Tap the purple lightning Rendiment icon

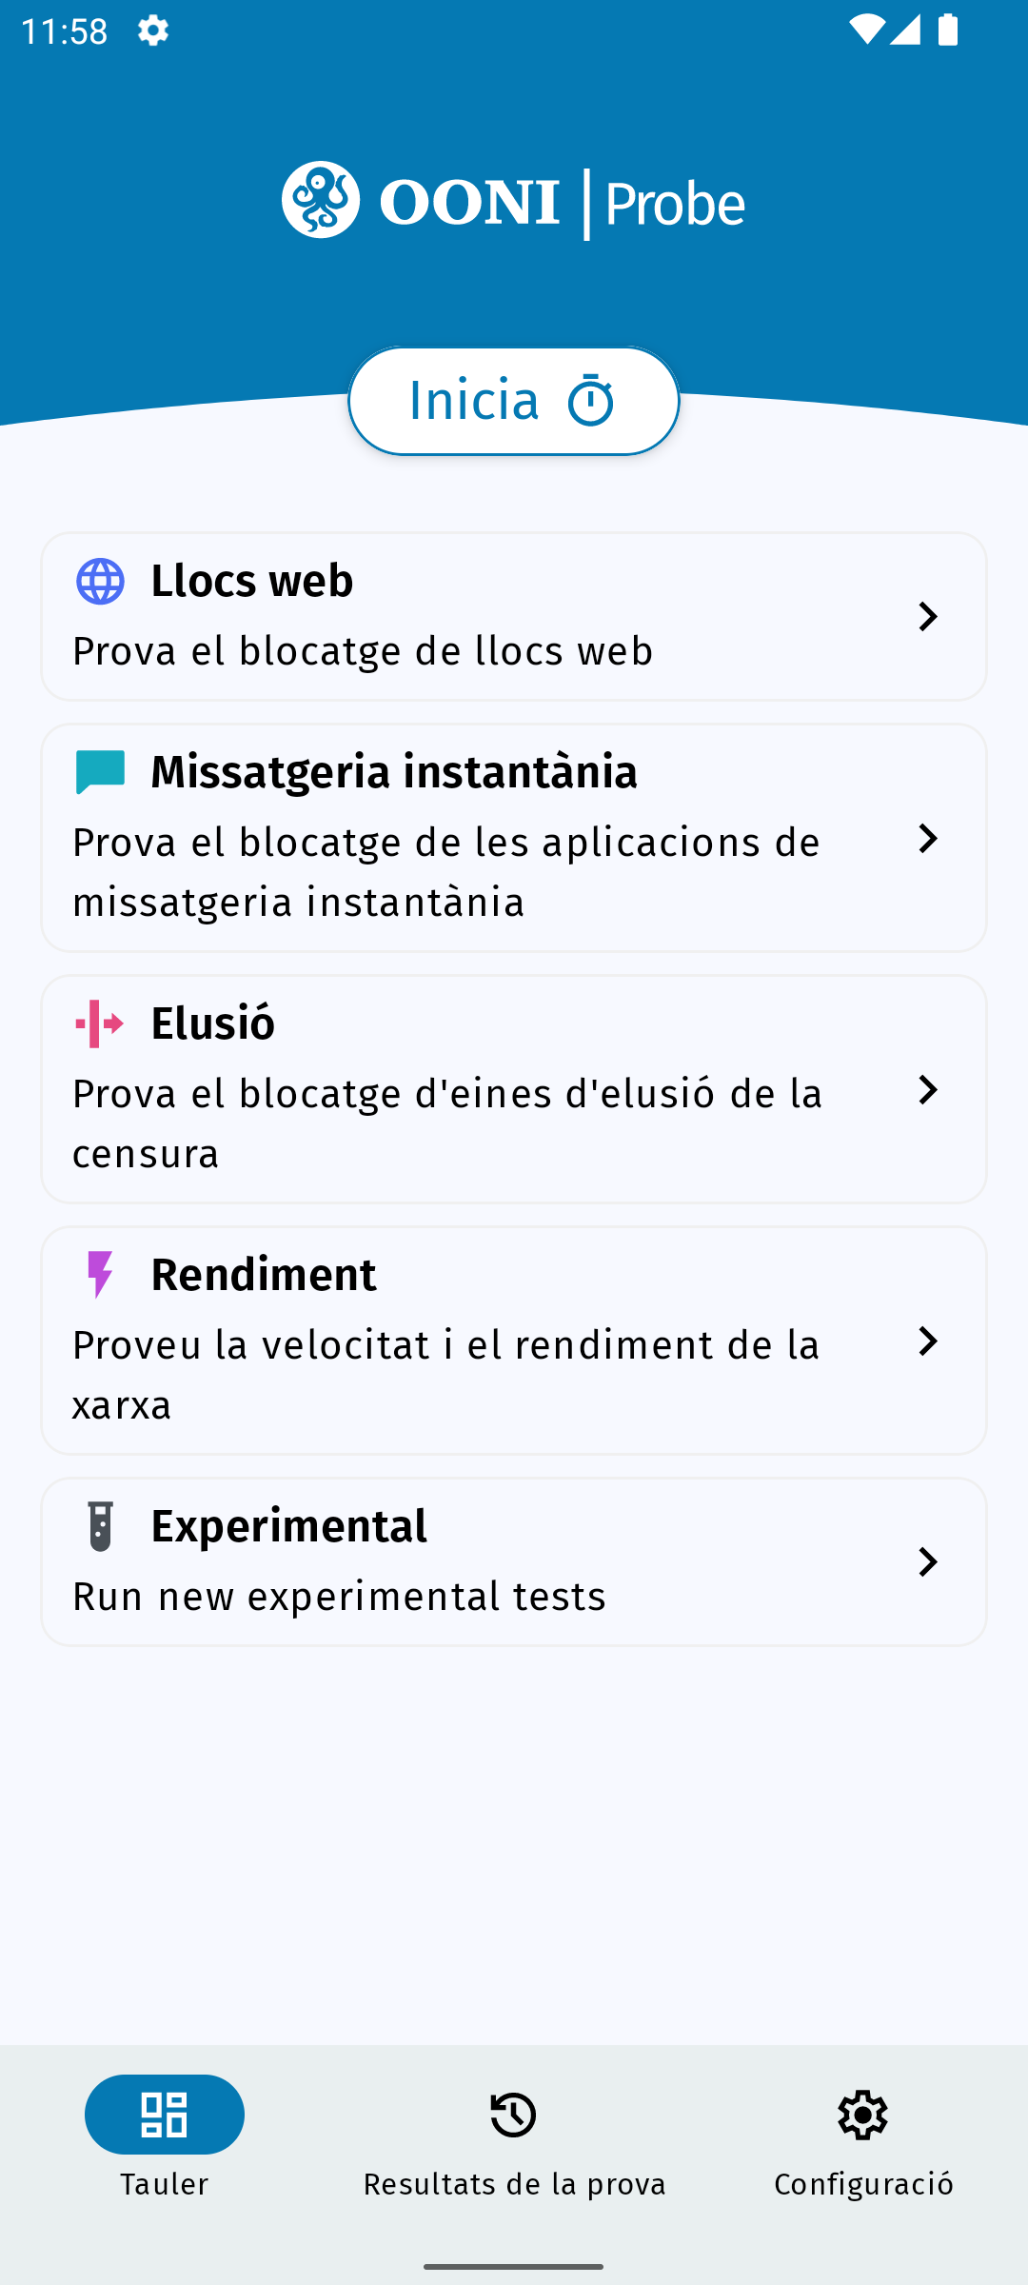(100, 1275)
